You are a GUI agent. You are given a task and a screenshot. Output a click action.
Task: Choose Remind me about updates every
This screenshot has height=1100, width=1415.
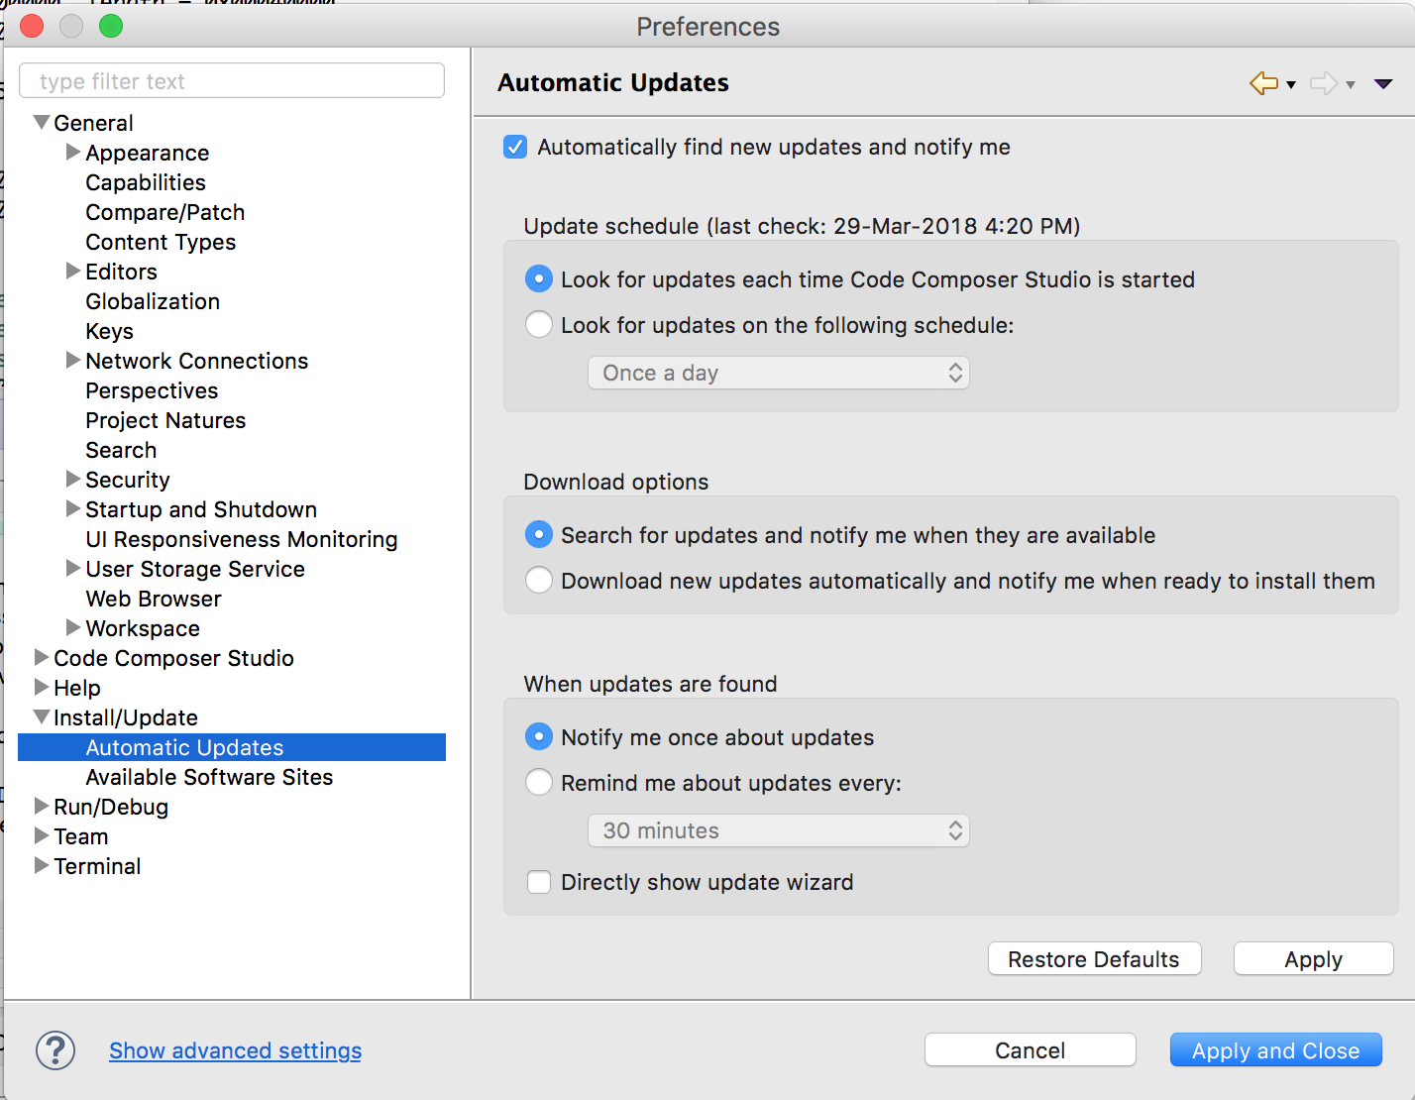coord(539,783)
